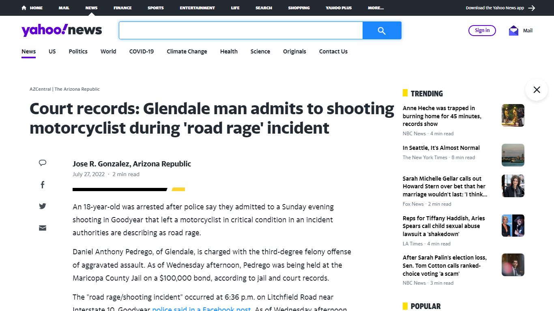Open Entertainment in the top bar
This screenshot has width=554, height=311.
tap(198, 8)
